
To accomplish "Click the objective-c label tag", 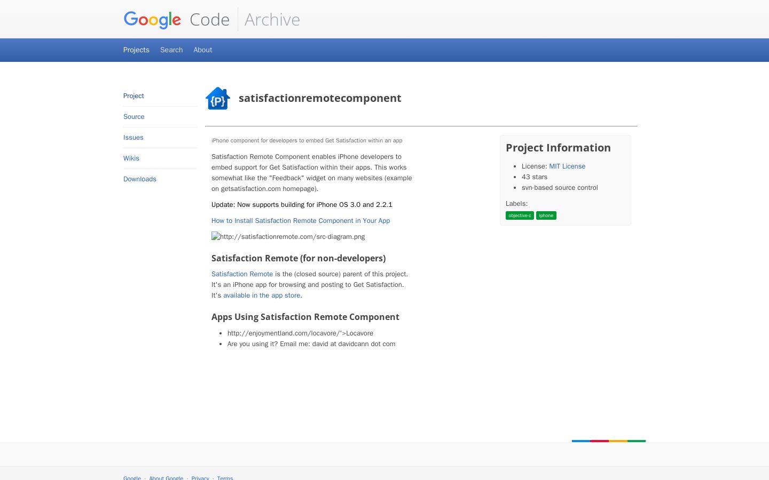I will 520,215.
